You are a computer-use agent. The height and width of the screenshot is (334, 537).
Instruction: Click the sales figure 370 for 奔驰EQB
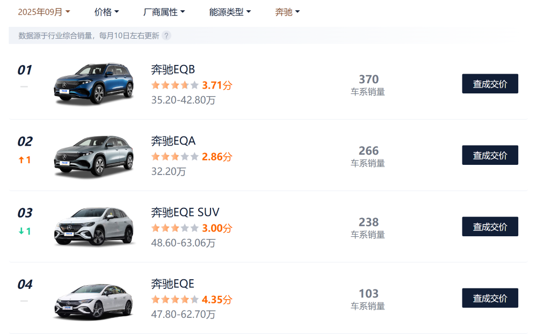click(x=368, y=79)
